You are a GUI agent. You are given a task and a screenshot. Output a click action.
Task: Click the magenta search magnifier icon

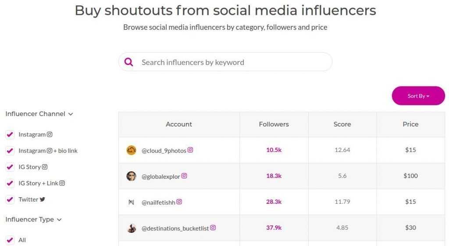click(128, 62)
